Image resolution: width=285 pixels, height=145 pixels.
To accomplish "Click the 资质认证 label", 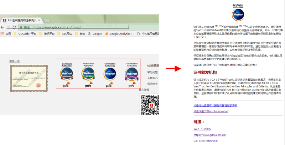I will pyautogui.click(x=14, y=61).
